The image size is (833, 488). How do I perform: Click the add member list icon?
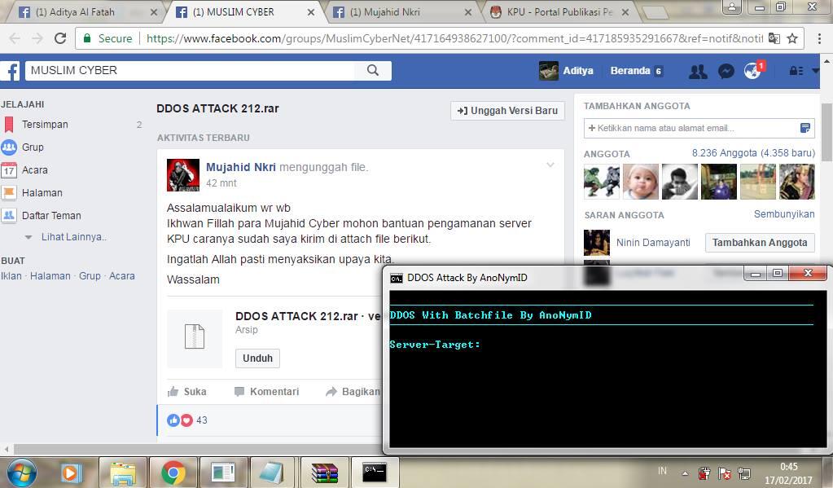point(805,128)
